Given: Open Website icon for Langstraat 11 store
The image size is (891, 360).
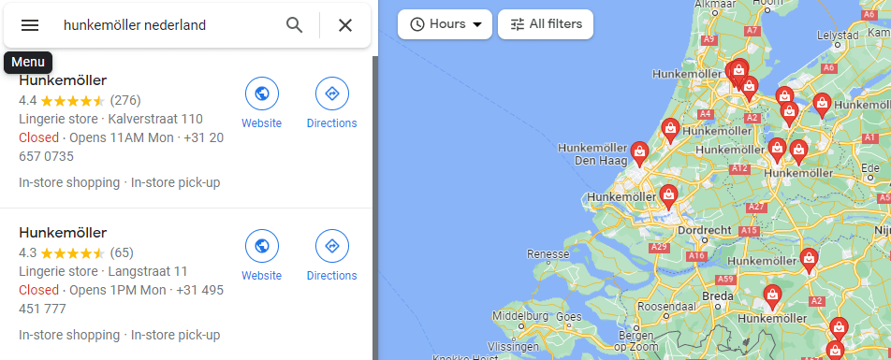Looking at the screenshot, I should (x=261, y=246).
